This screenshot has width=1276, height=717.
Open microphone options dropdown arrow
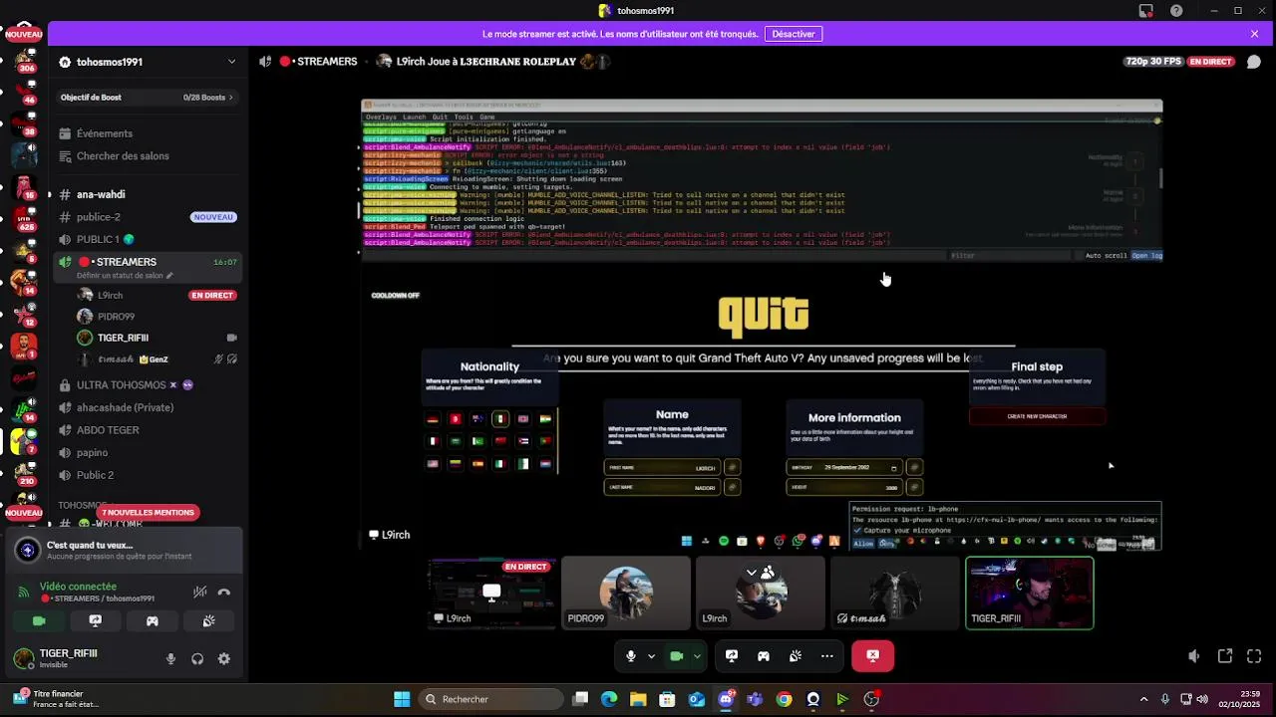[651, 656]
